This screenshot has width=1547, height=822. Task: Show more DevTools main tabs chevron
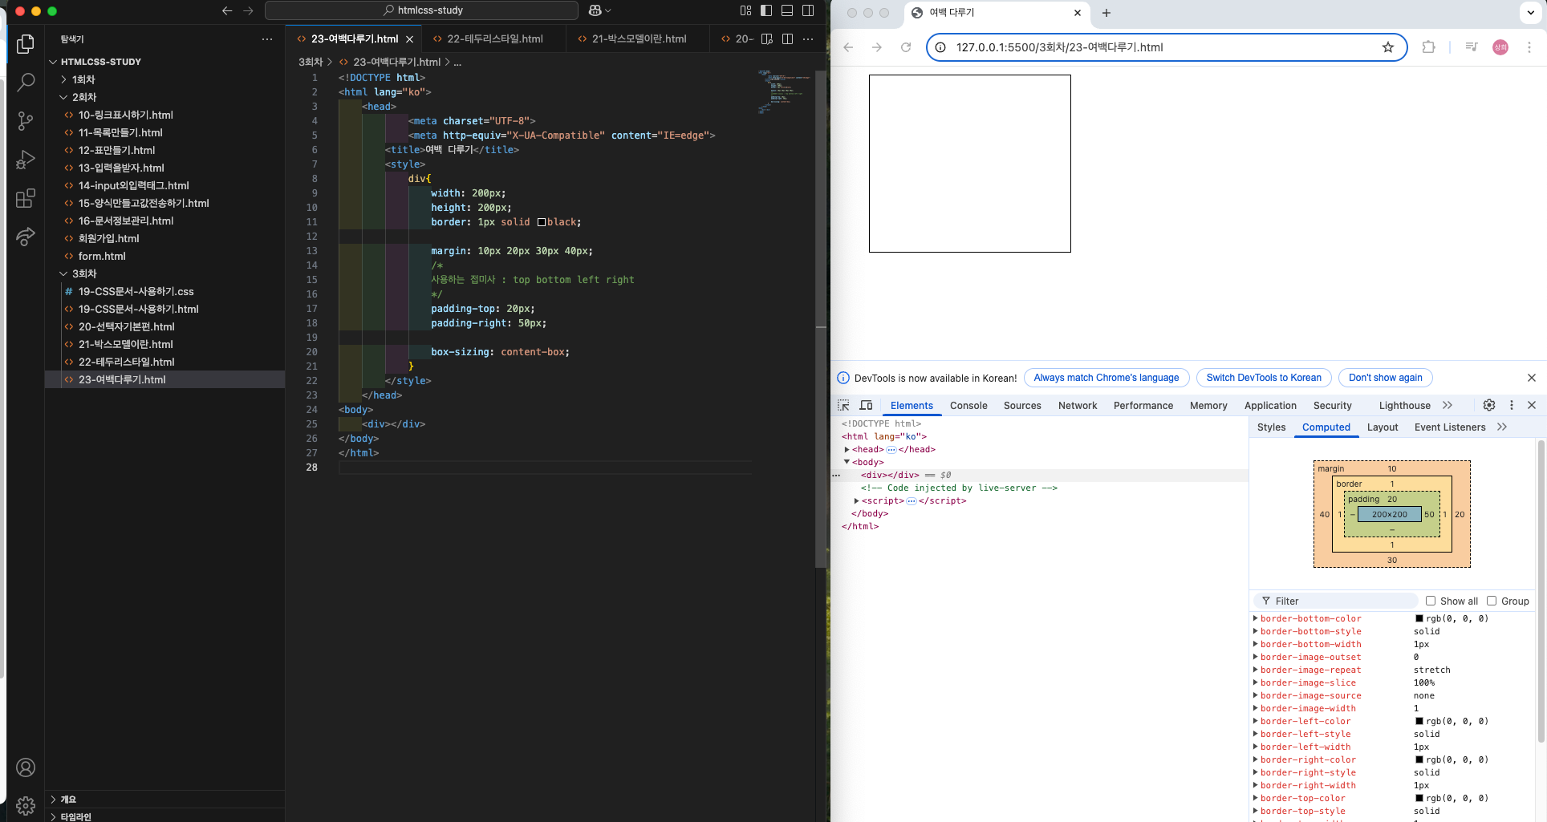point(1448,405)
